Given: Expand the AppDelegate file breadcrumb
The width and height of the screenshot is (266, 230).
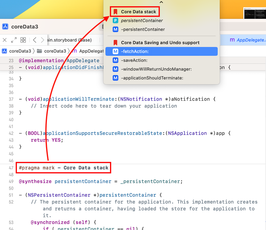Looking at the screenshot, I should (x=89, y=51).
